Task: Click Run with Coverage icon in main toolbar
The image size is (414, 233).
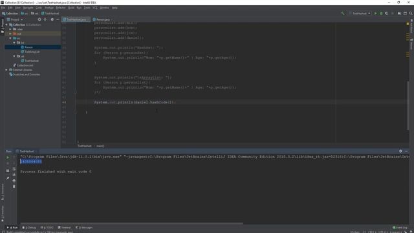Action: click(x=387, y=13)
